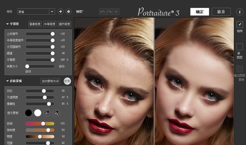Click the 色相 value 125
246x145 pixels.
[62, 123]
